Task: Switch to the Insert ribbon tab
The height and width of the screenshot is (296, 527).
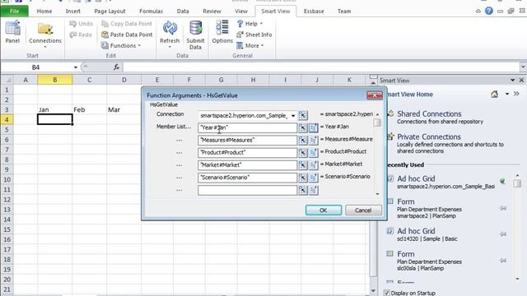Action: point(73,11)
